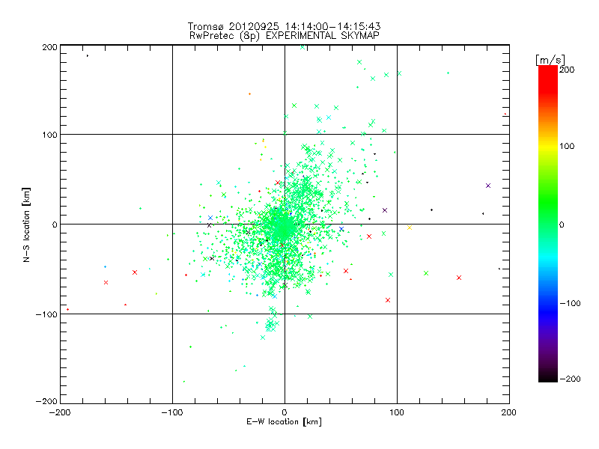Image resolution: width=599 pixels, height=449 pixels.
Task: Click the 'E-W location [km]' axis label
Action: click(284, 422)
